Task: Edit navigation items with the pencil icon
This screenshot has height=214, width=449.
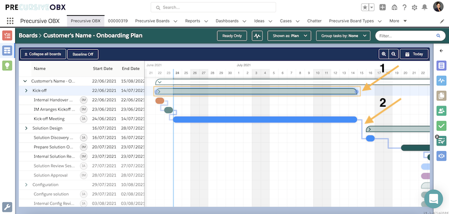Action: pos(442,21)
